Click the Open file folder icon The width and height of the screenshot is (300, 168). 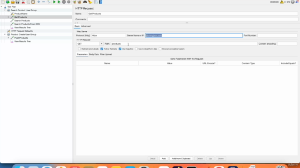pos(13,2)
